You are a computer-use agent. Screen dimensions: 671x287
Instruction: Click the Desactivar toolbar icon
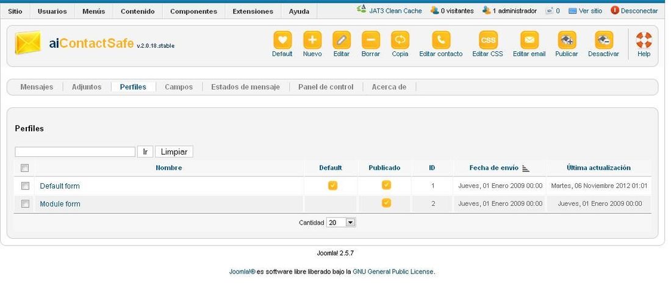604,40
